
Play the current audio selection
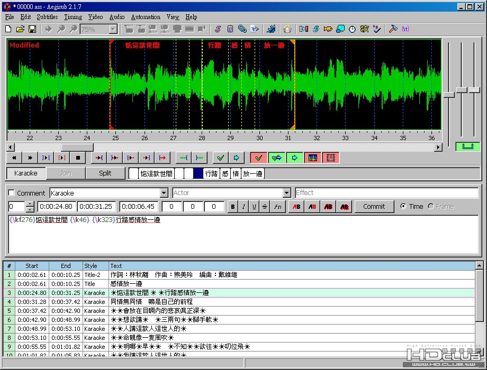pos(46,158)
